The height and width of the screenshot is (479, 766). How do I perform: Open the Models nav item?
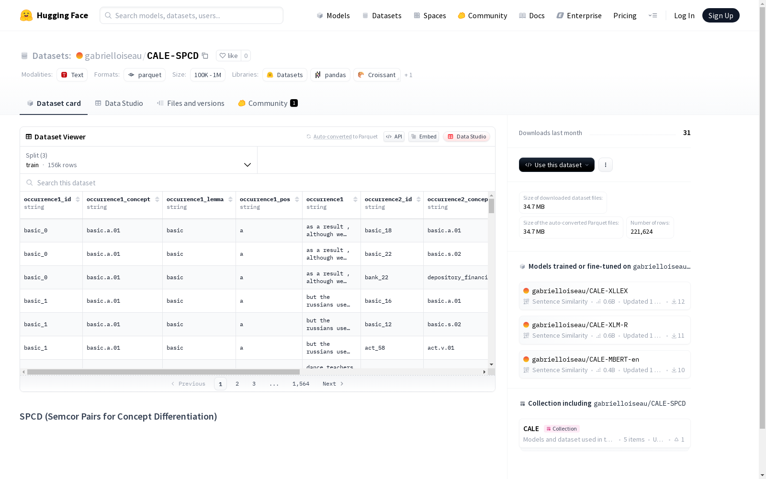(333, 15)
